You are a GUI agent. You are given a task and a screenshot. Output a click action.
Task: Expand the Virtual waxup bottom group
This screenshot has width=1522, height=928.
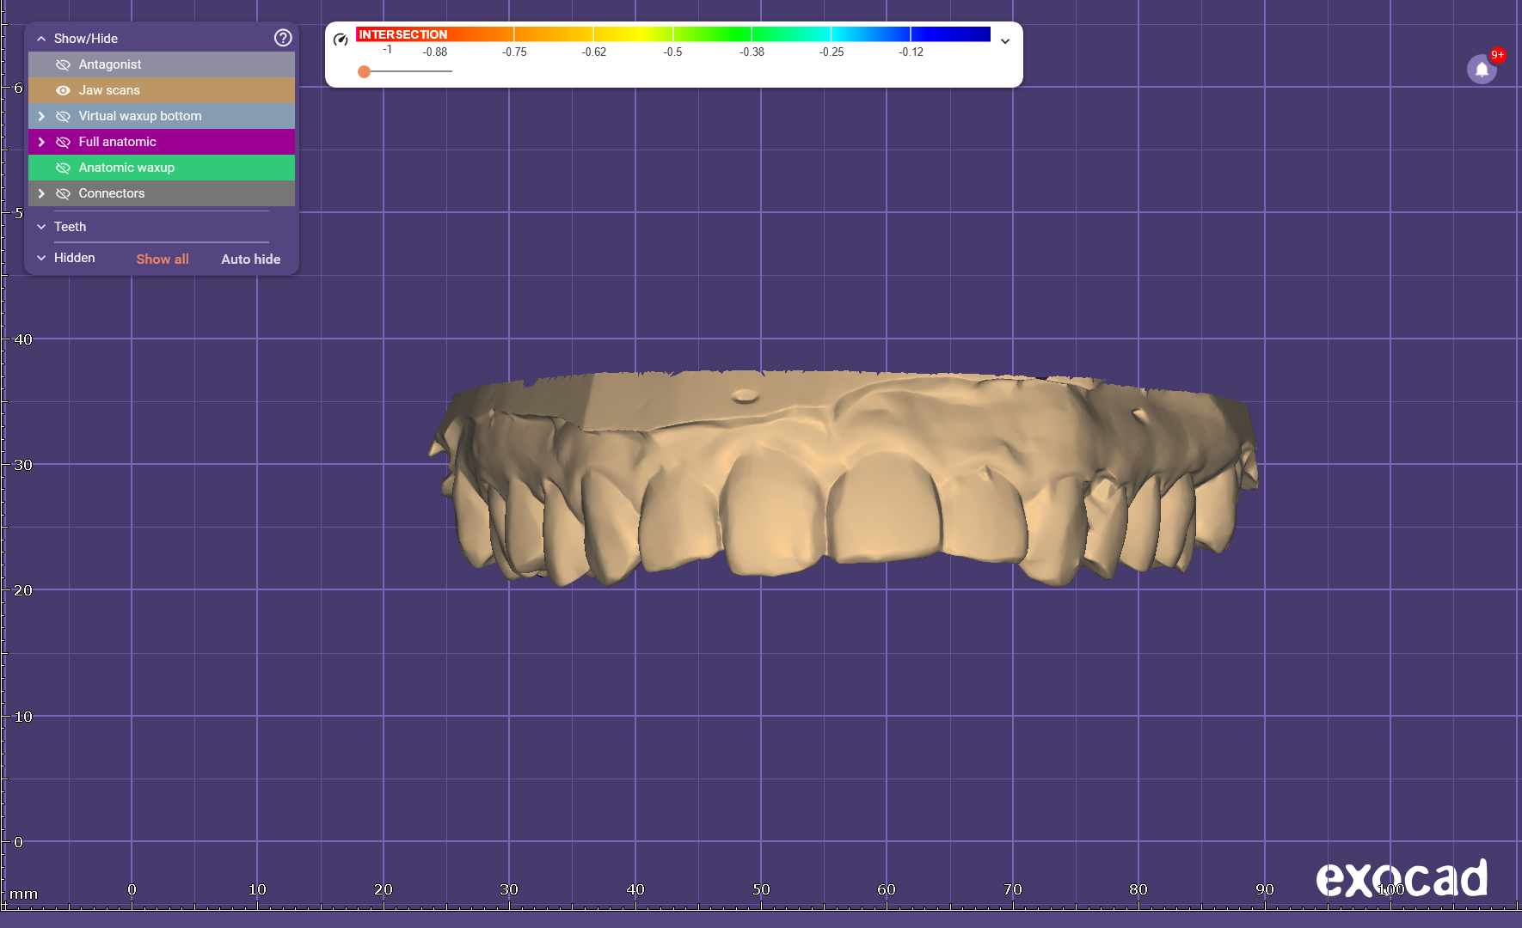(x=41, y=116)
